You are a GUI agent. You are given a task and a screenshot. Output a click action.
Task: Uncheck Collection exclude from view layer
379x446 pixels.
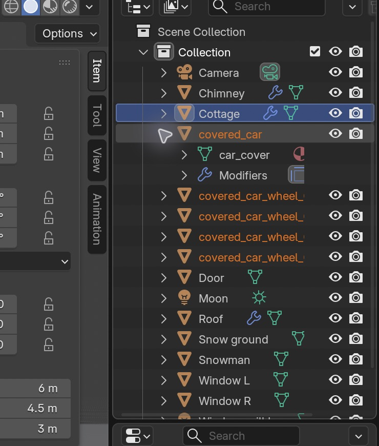tap(315, 51)
